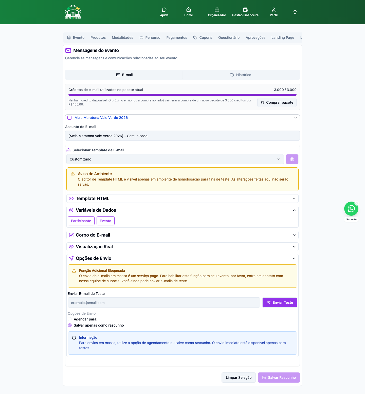This screenshot has width=365, height=394.
Task: Open the Customizado template dropdown
Action: [x=175, y=159]
